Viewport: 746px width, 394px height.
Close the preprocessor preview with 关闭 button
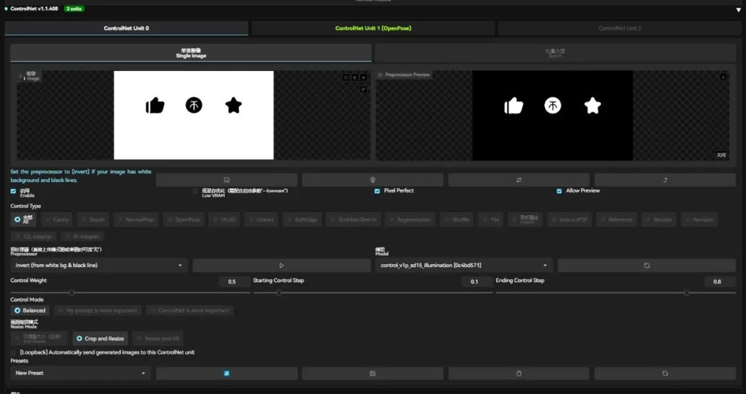tap(721, 155)
